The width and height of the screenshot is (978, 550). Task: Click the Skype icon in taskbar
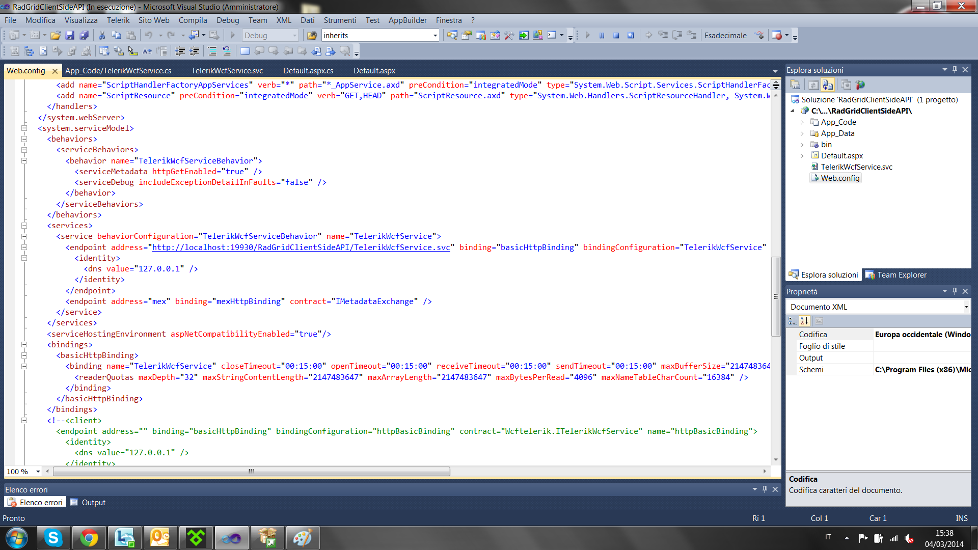[x=53, y=538]
